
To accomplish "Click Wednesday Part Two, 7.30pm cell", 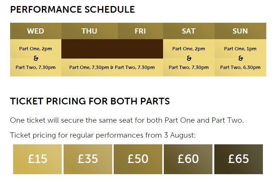I will pos(36,68).
